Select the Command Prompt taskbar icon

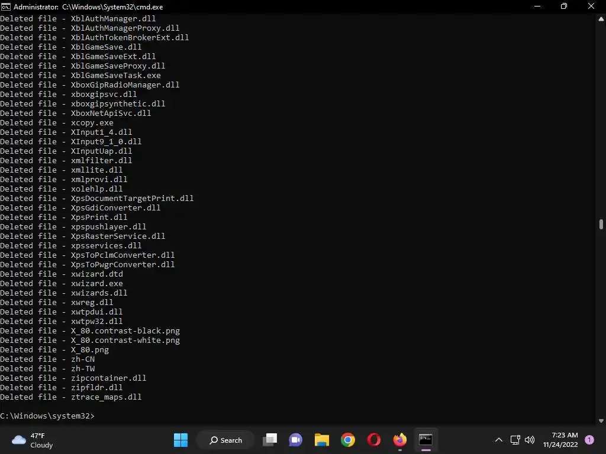point(426,440)
